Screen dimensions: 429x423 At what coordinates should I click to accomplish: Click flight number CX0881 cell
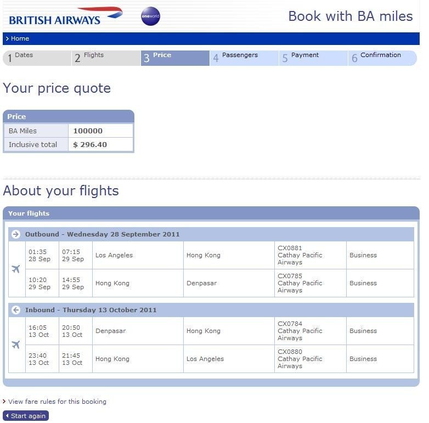click(311, 255)
